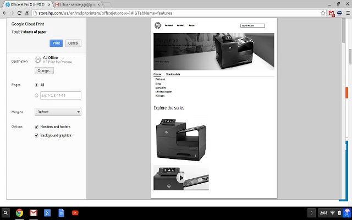This screenshot has width=352, height=220.
Task: Switch to the Gmail Inbox tab
Action: click(77, 4)
